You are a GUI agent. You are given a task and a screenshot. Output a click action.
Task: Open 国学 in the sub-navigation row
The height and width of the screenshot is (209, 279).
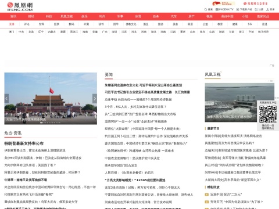point(116,24)
